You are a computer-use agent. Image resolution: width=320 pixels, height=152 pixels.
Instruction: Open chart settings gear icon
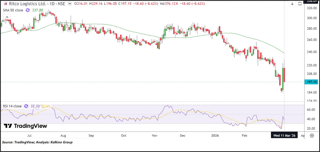click(312, 135)
